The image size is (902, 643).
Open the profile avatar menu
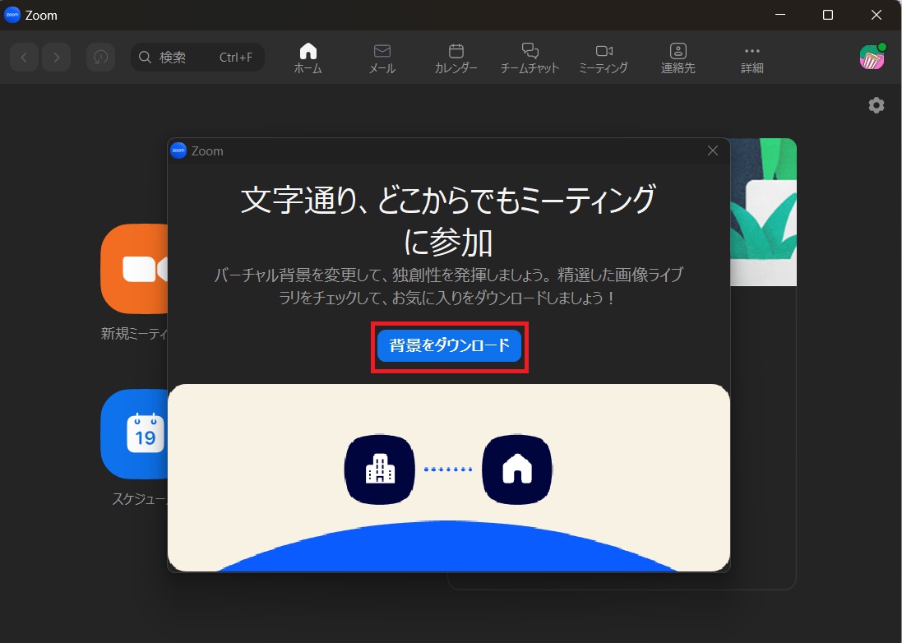click(x=872, y=57)
